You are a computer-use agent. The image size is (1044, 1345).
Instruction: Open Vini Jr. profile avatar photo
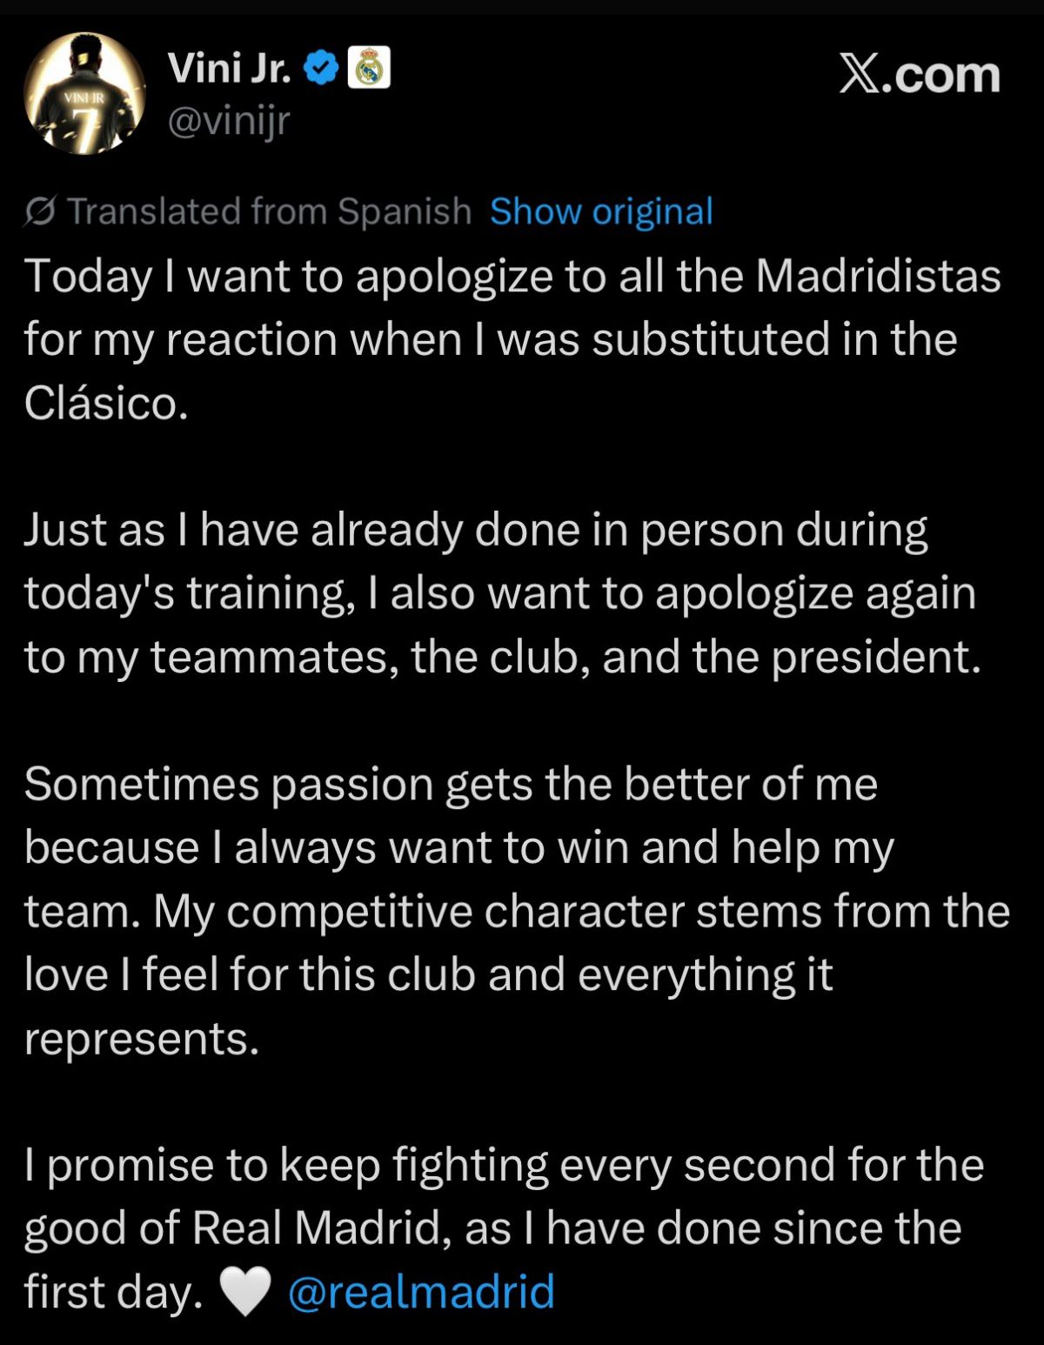(84, 94)
